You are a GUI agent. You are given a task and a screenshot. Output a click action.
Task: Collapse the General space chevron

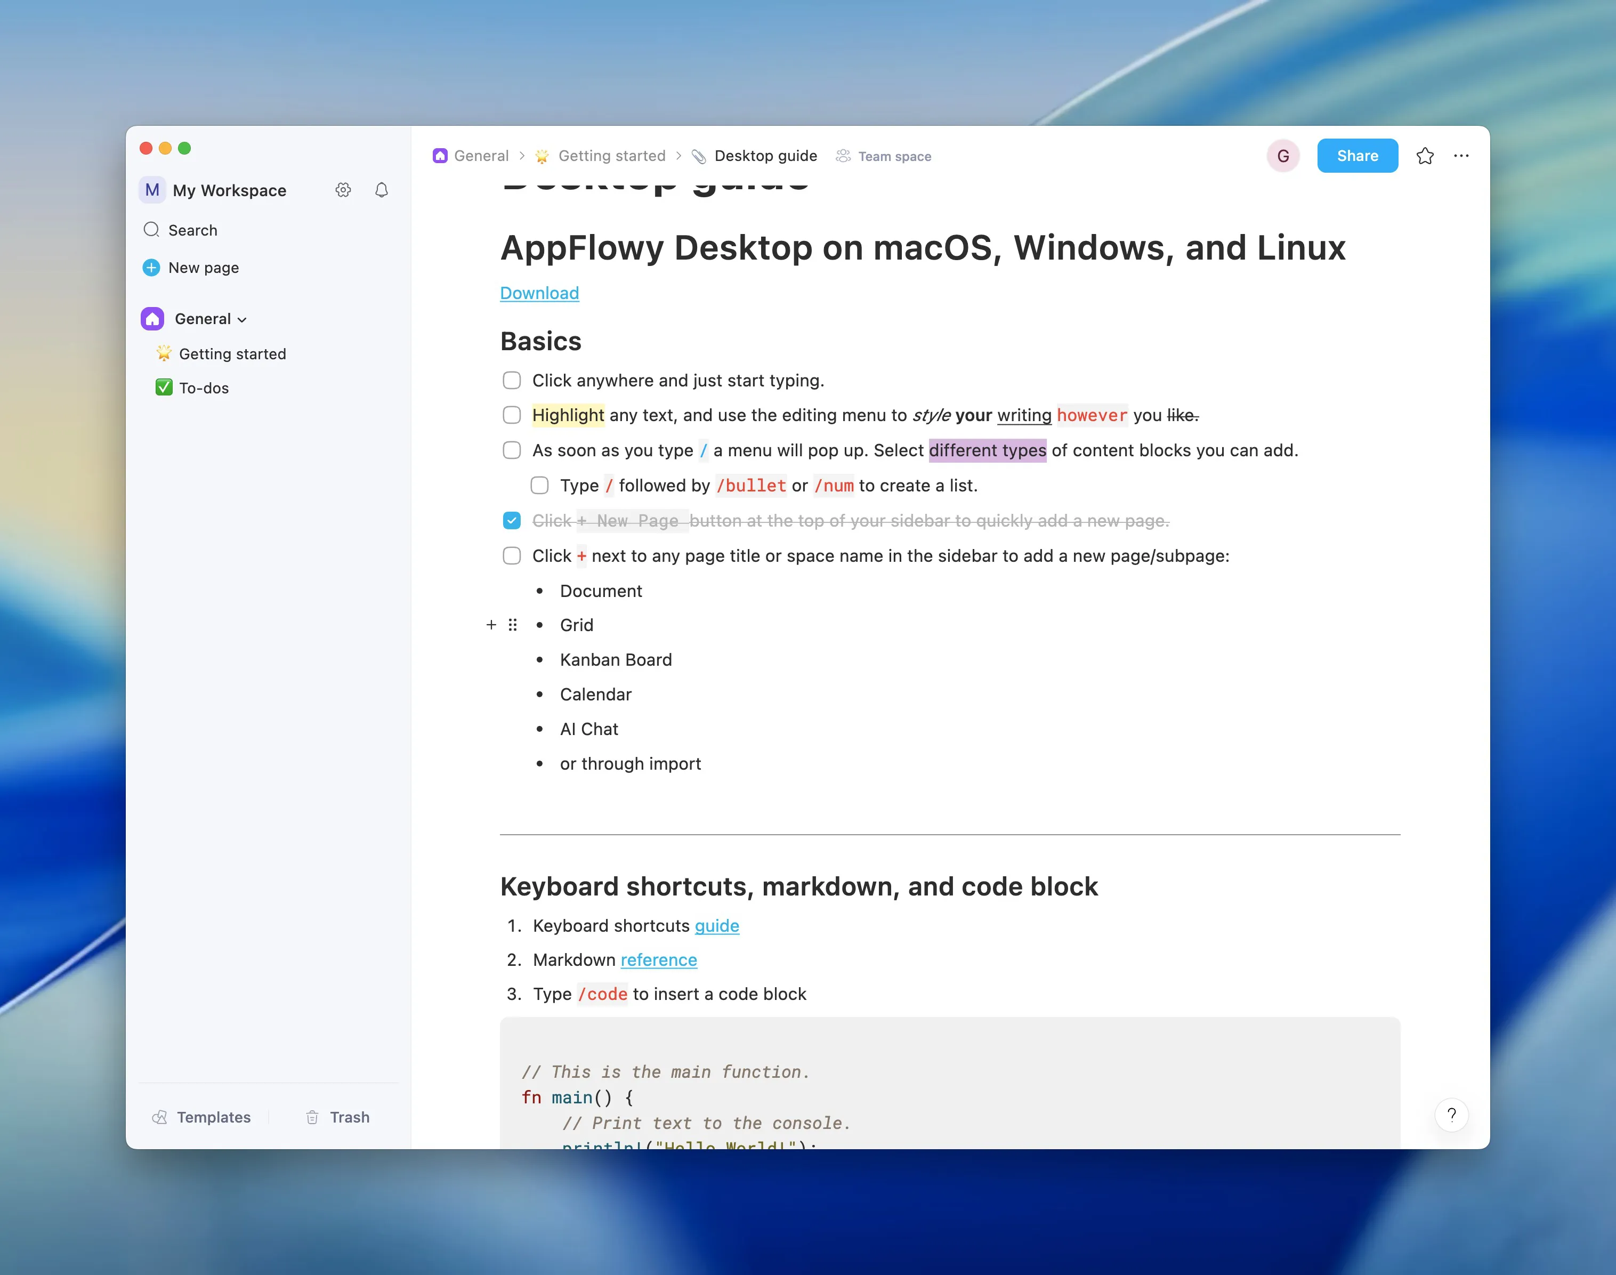pyautogui.click(x=242, y=319)
